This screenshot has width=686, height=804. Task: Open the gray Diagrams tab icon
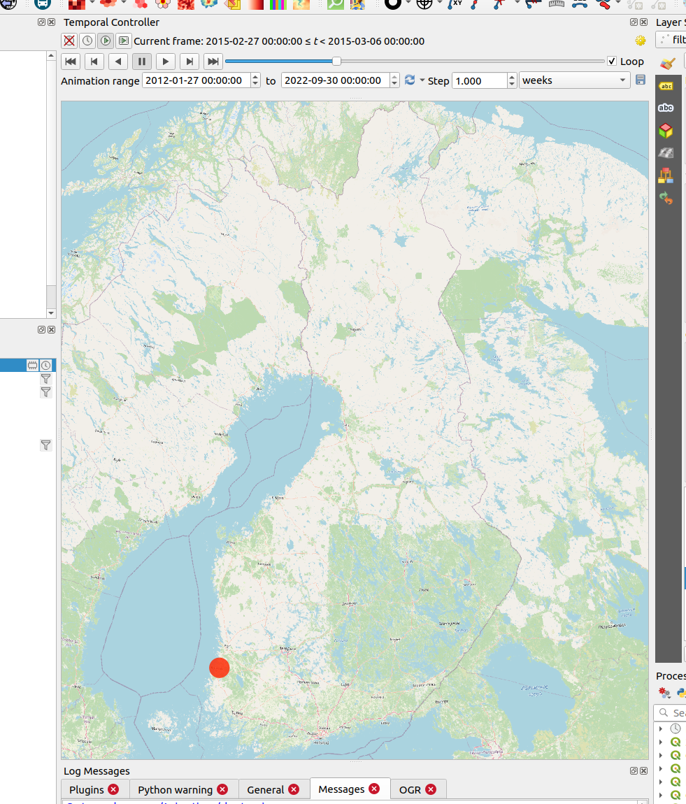[x=666, y=153]
